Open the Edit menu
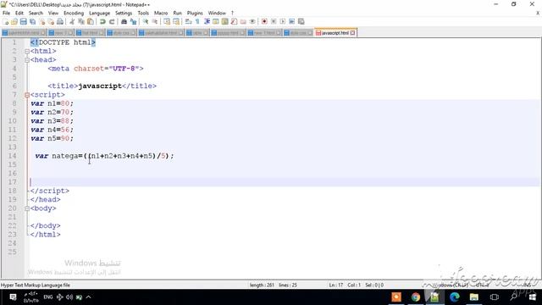 [x=19, y=13]
